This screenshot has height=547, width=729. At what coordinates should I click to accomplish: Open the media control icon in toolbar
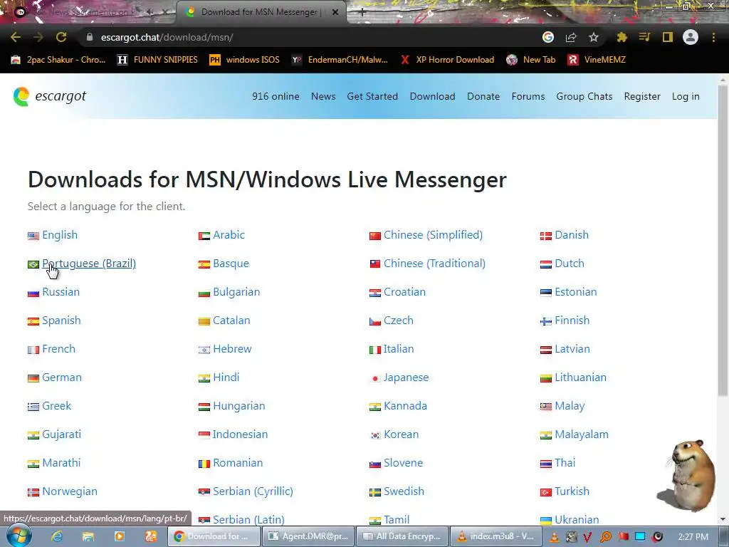[x=644, y=37]
